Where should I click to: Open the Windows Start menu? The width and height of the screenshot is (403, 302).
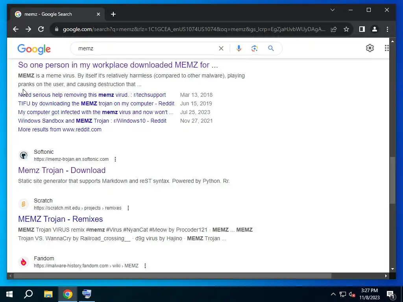coord(9,294)
